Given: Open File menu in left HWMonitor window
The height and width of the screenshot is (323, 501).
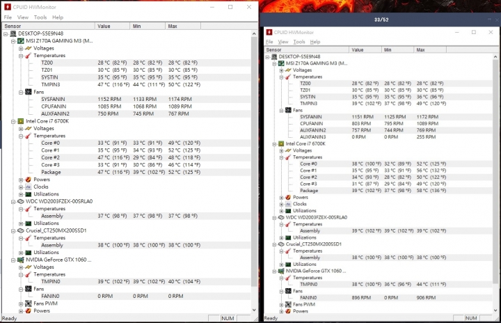Looking at the screenshot, I should (8, 17).
